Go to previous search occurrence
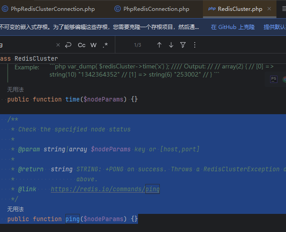286x232 pixels. 159,45
